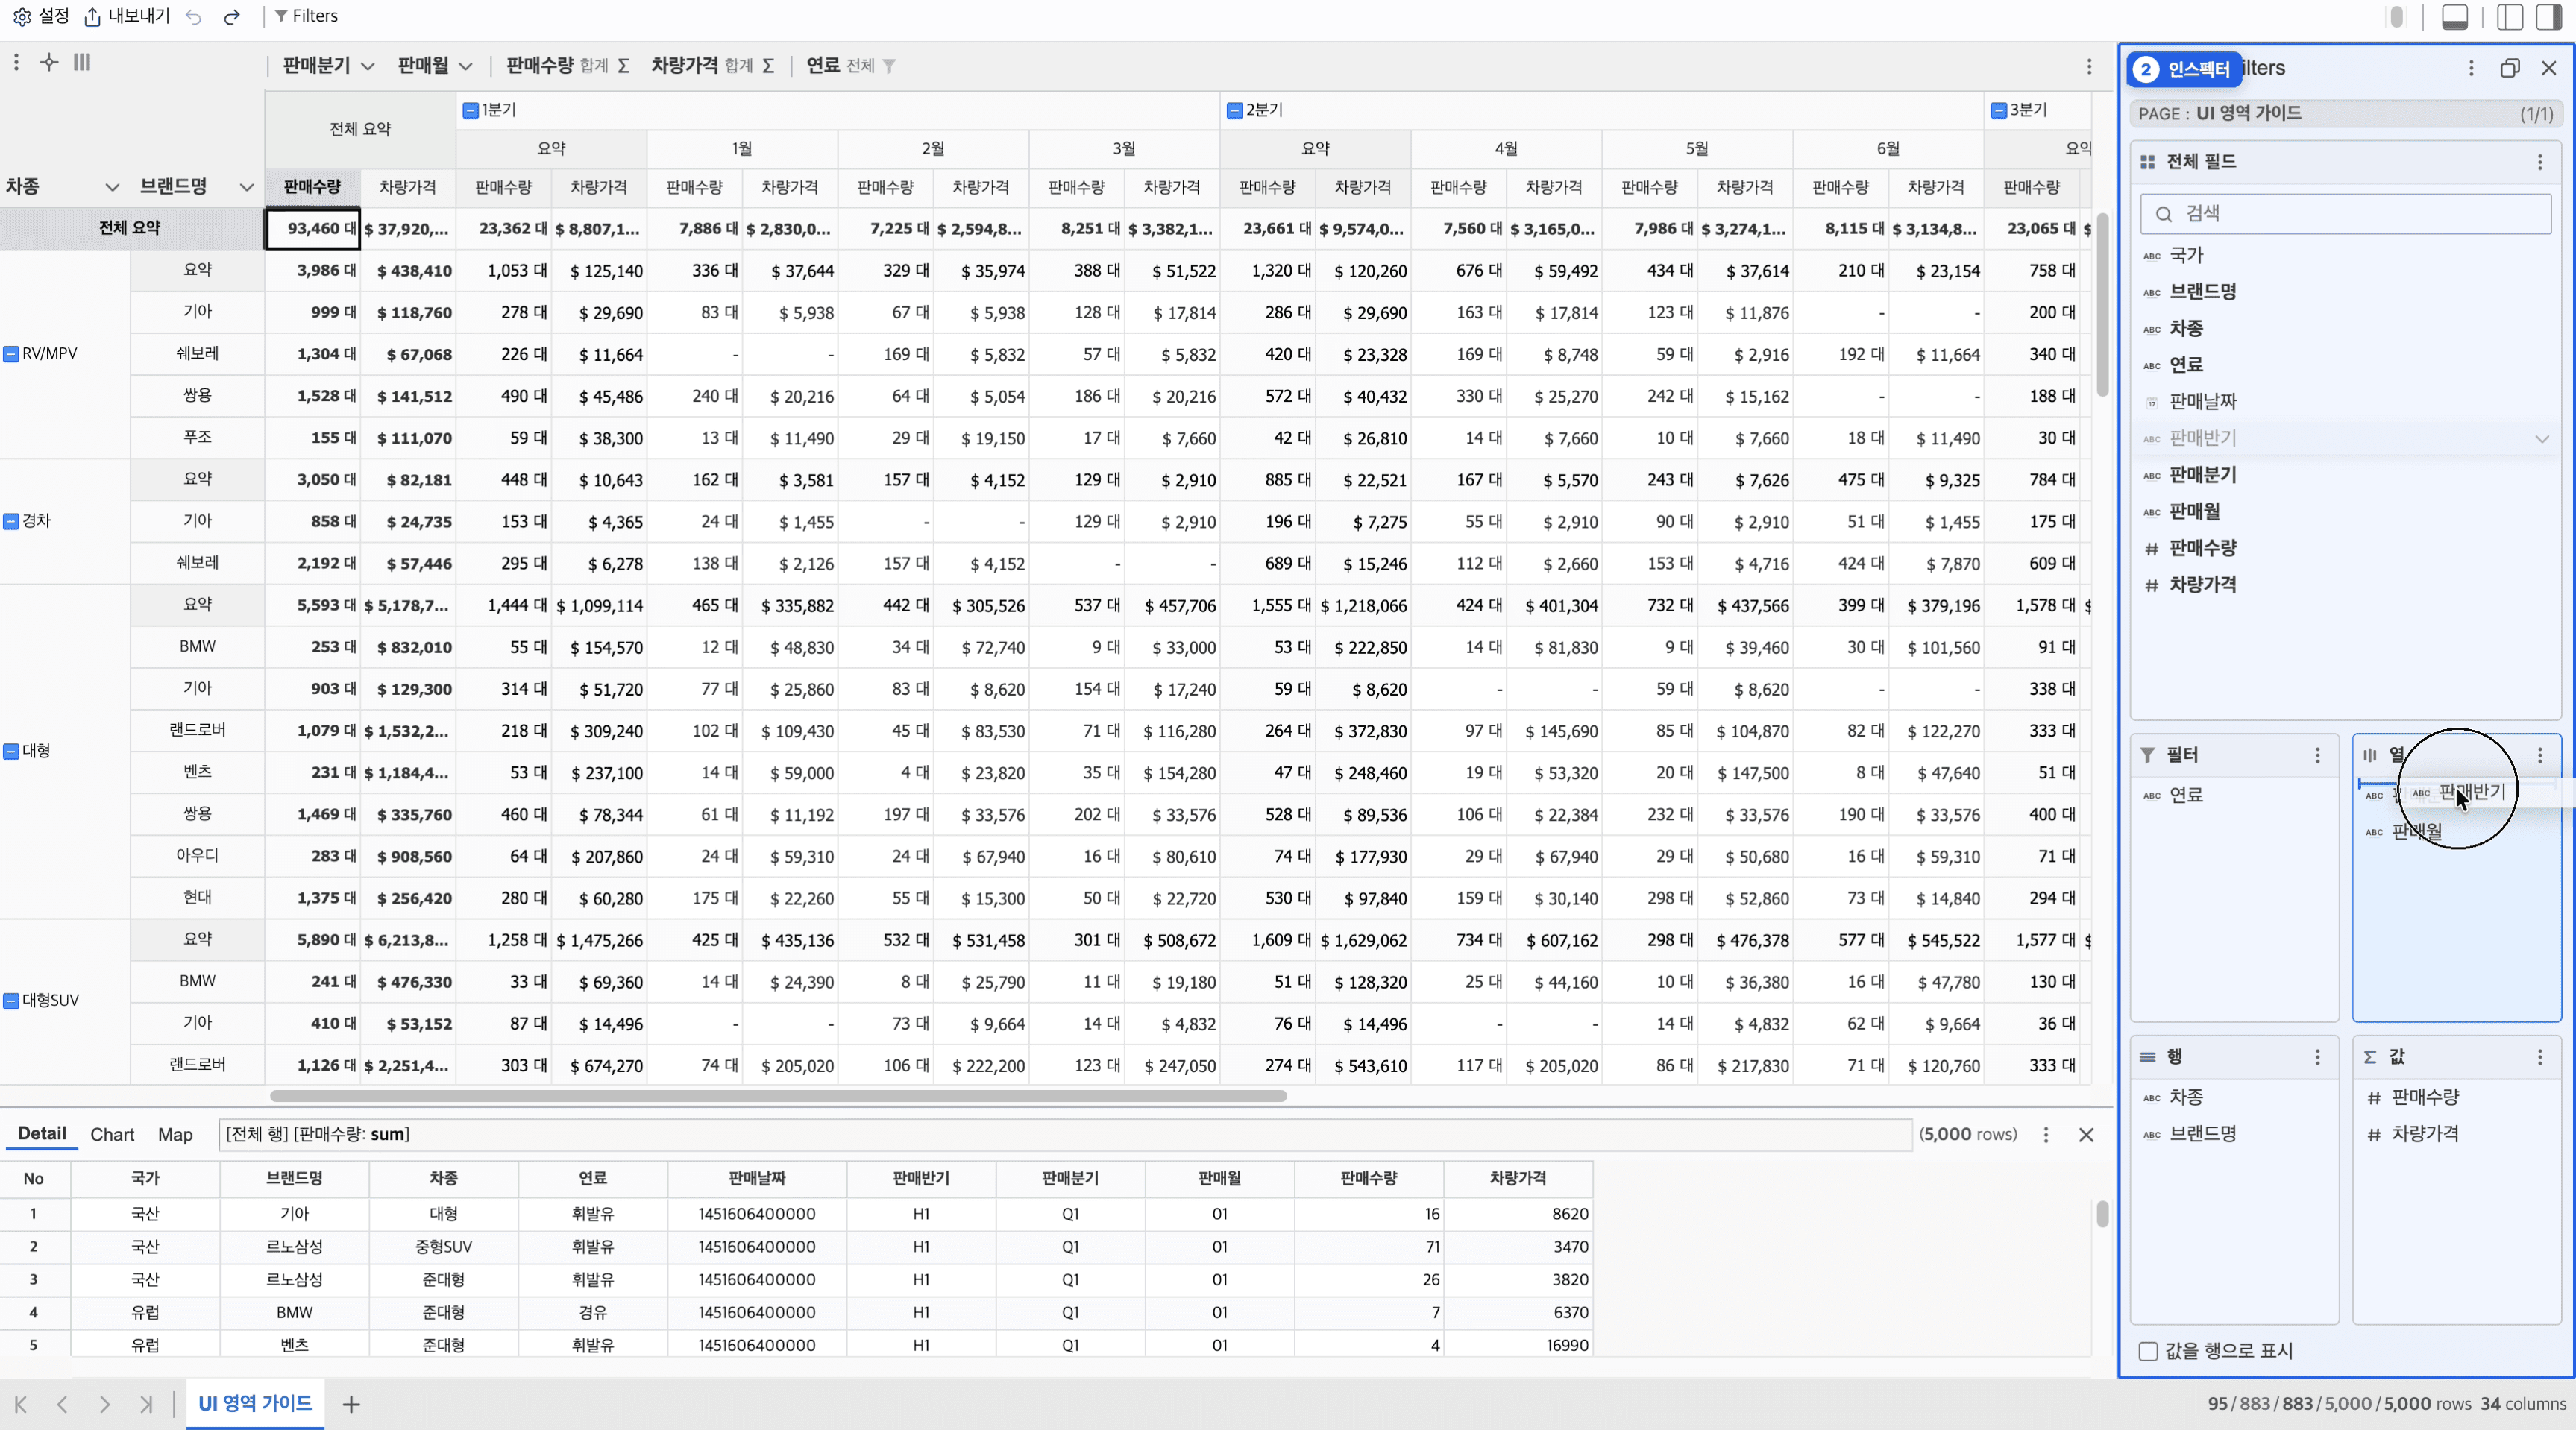Open the Filters panel from the toolbar

tap(306, 16)
